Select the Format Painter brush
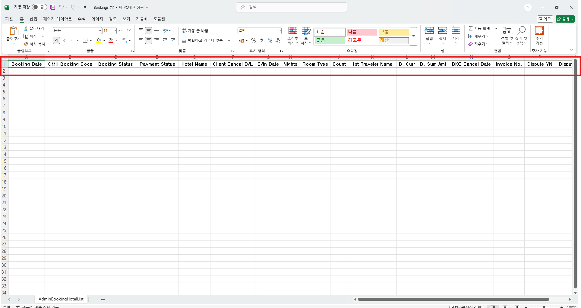 (x=26, y=44)
